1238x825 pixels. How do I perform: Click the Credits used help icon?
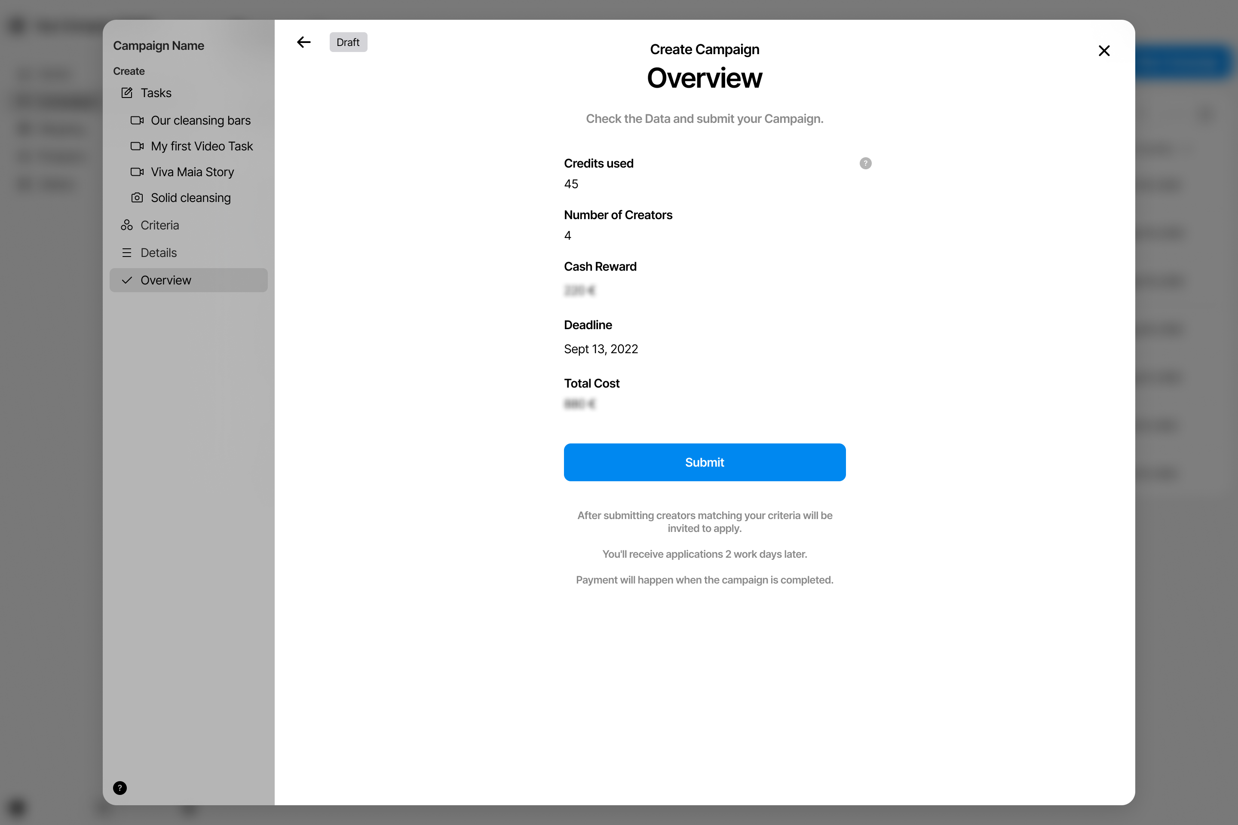tap(865, 163)
